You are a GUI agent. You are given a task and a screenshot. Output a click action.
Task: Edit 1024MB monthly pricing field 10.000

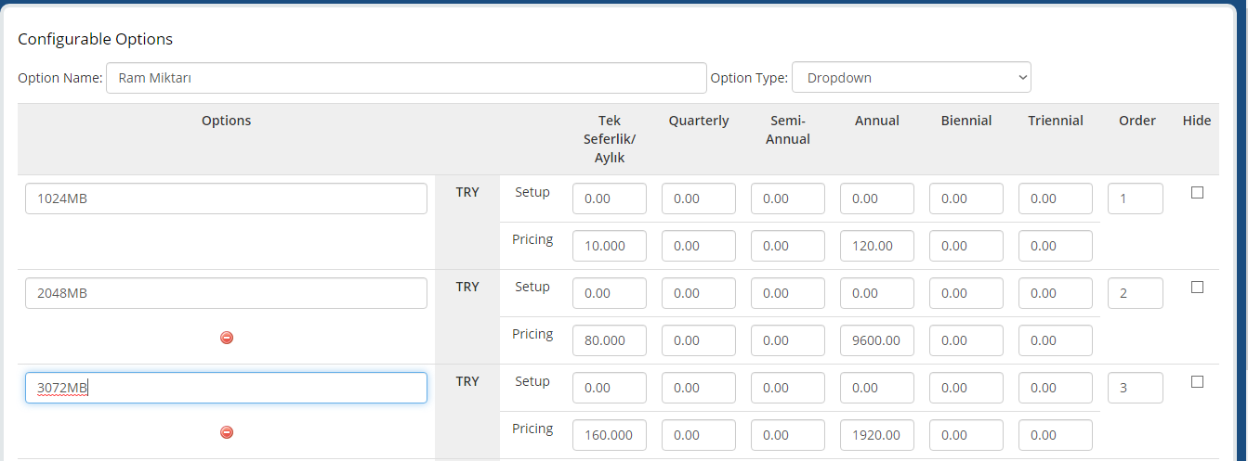pos(610,246)
